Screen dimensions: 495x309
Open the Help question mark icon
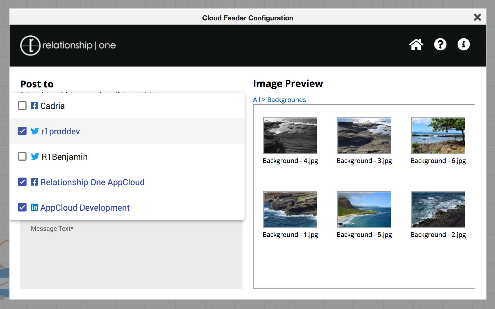(440, 45)
